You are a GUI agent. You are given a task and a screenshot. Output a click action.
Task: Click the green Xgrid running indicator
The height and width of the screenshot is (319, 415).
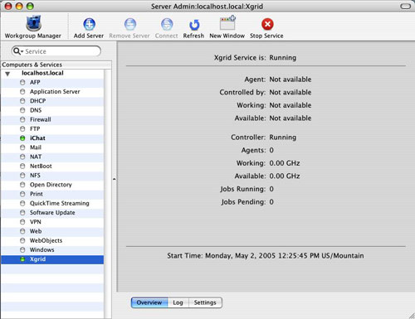coord(22,259)
